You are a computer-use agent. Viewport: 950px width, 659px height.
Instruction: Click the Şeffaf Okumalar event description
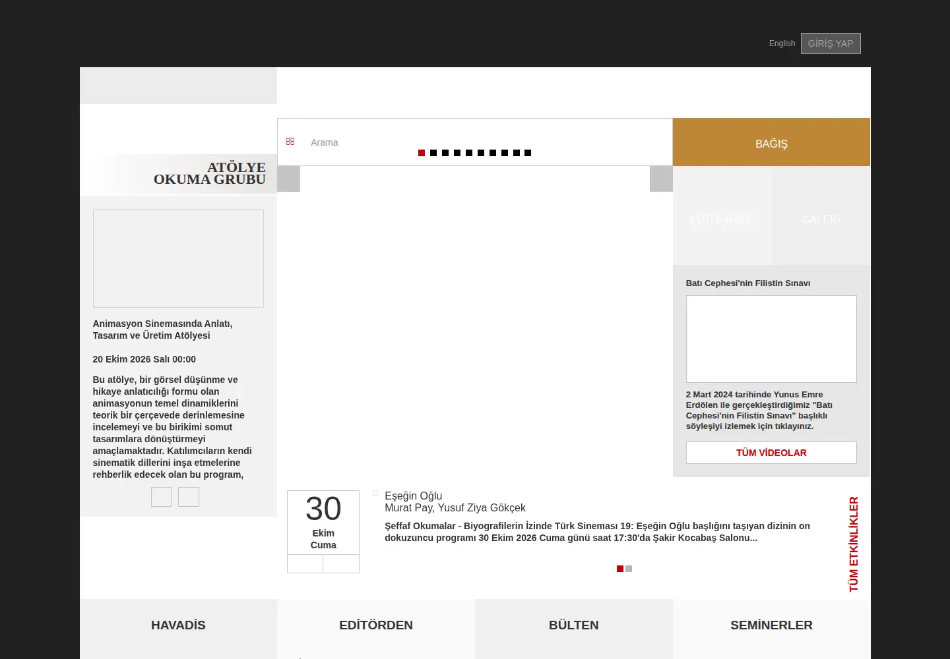[597, 532]
